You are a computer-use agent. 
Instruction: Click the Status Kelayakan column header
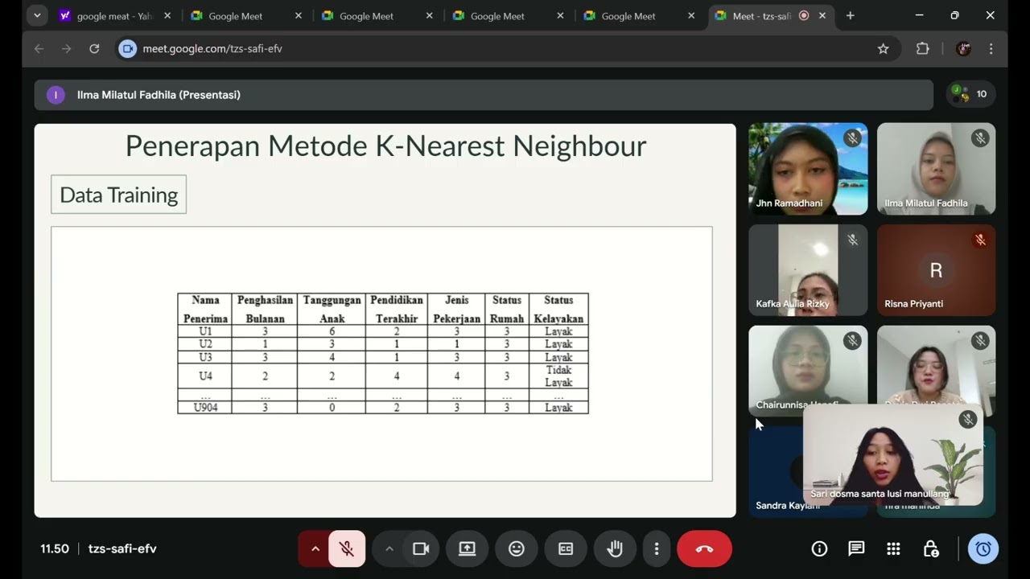(x=558, y=310)
